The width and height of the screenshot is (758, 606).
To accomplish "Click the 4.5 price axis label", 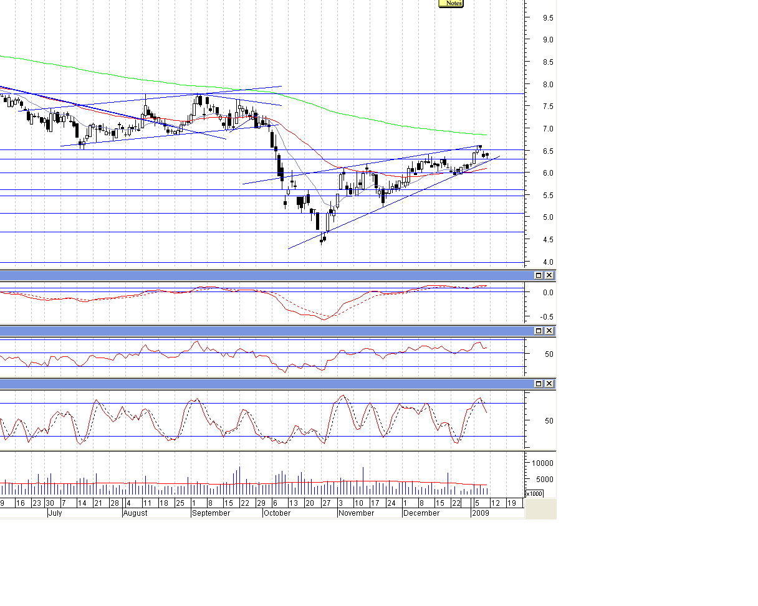I will tap(548, 239).
